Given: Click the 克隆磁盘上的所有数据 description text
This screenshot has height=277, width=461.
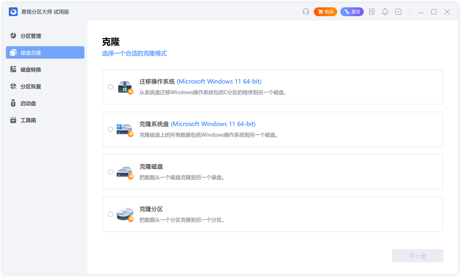Looking at the screenshot, I should click(x=209, y=135).
